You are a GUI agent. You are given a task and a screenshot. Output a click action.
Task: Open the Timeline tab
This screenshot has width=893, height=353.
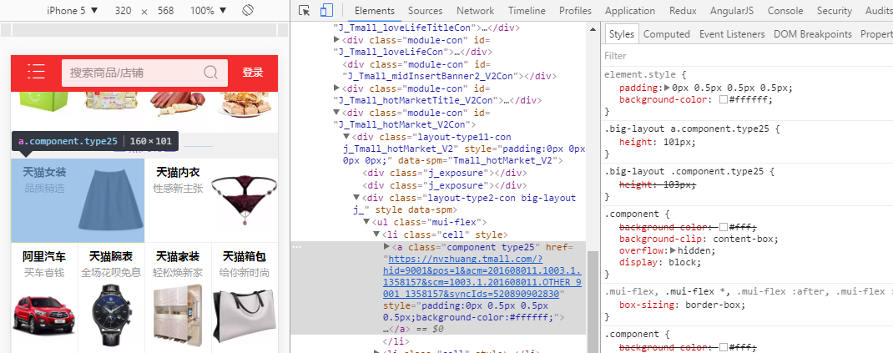527,10
